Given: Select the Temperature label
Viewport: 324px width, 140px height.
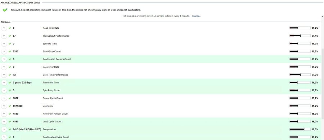Looking at the screenshot, I should [x=49, y=130].
